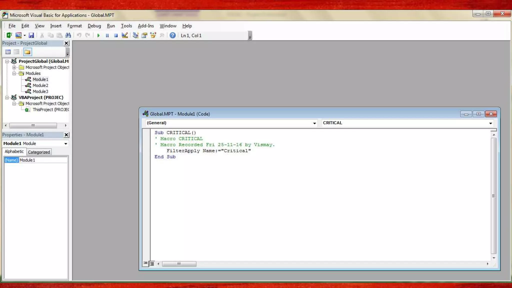This screenshot has height=288, width=512.
Task: Click the View Microsoft Project icon
Action: (9, 35)
